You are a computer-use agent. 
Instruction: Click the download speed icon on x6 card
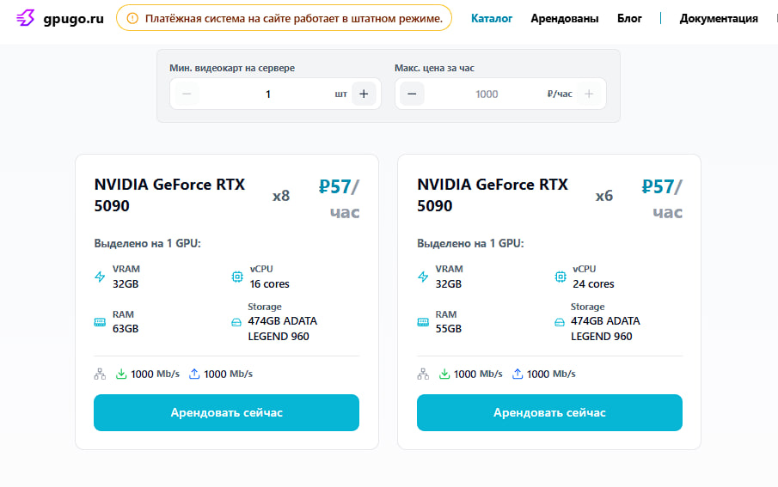[444, 374]
